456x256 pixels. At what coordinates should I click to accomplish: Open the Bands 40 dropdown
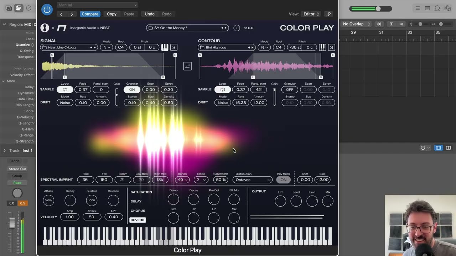pos(182,180)
